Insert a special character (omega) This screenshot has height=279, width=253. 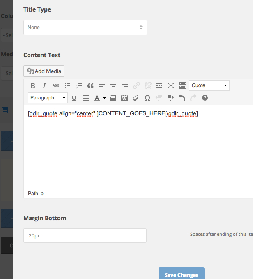click(x=147, y=98)
